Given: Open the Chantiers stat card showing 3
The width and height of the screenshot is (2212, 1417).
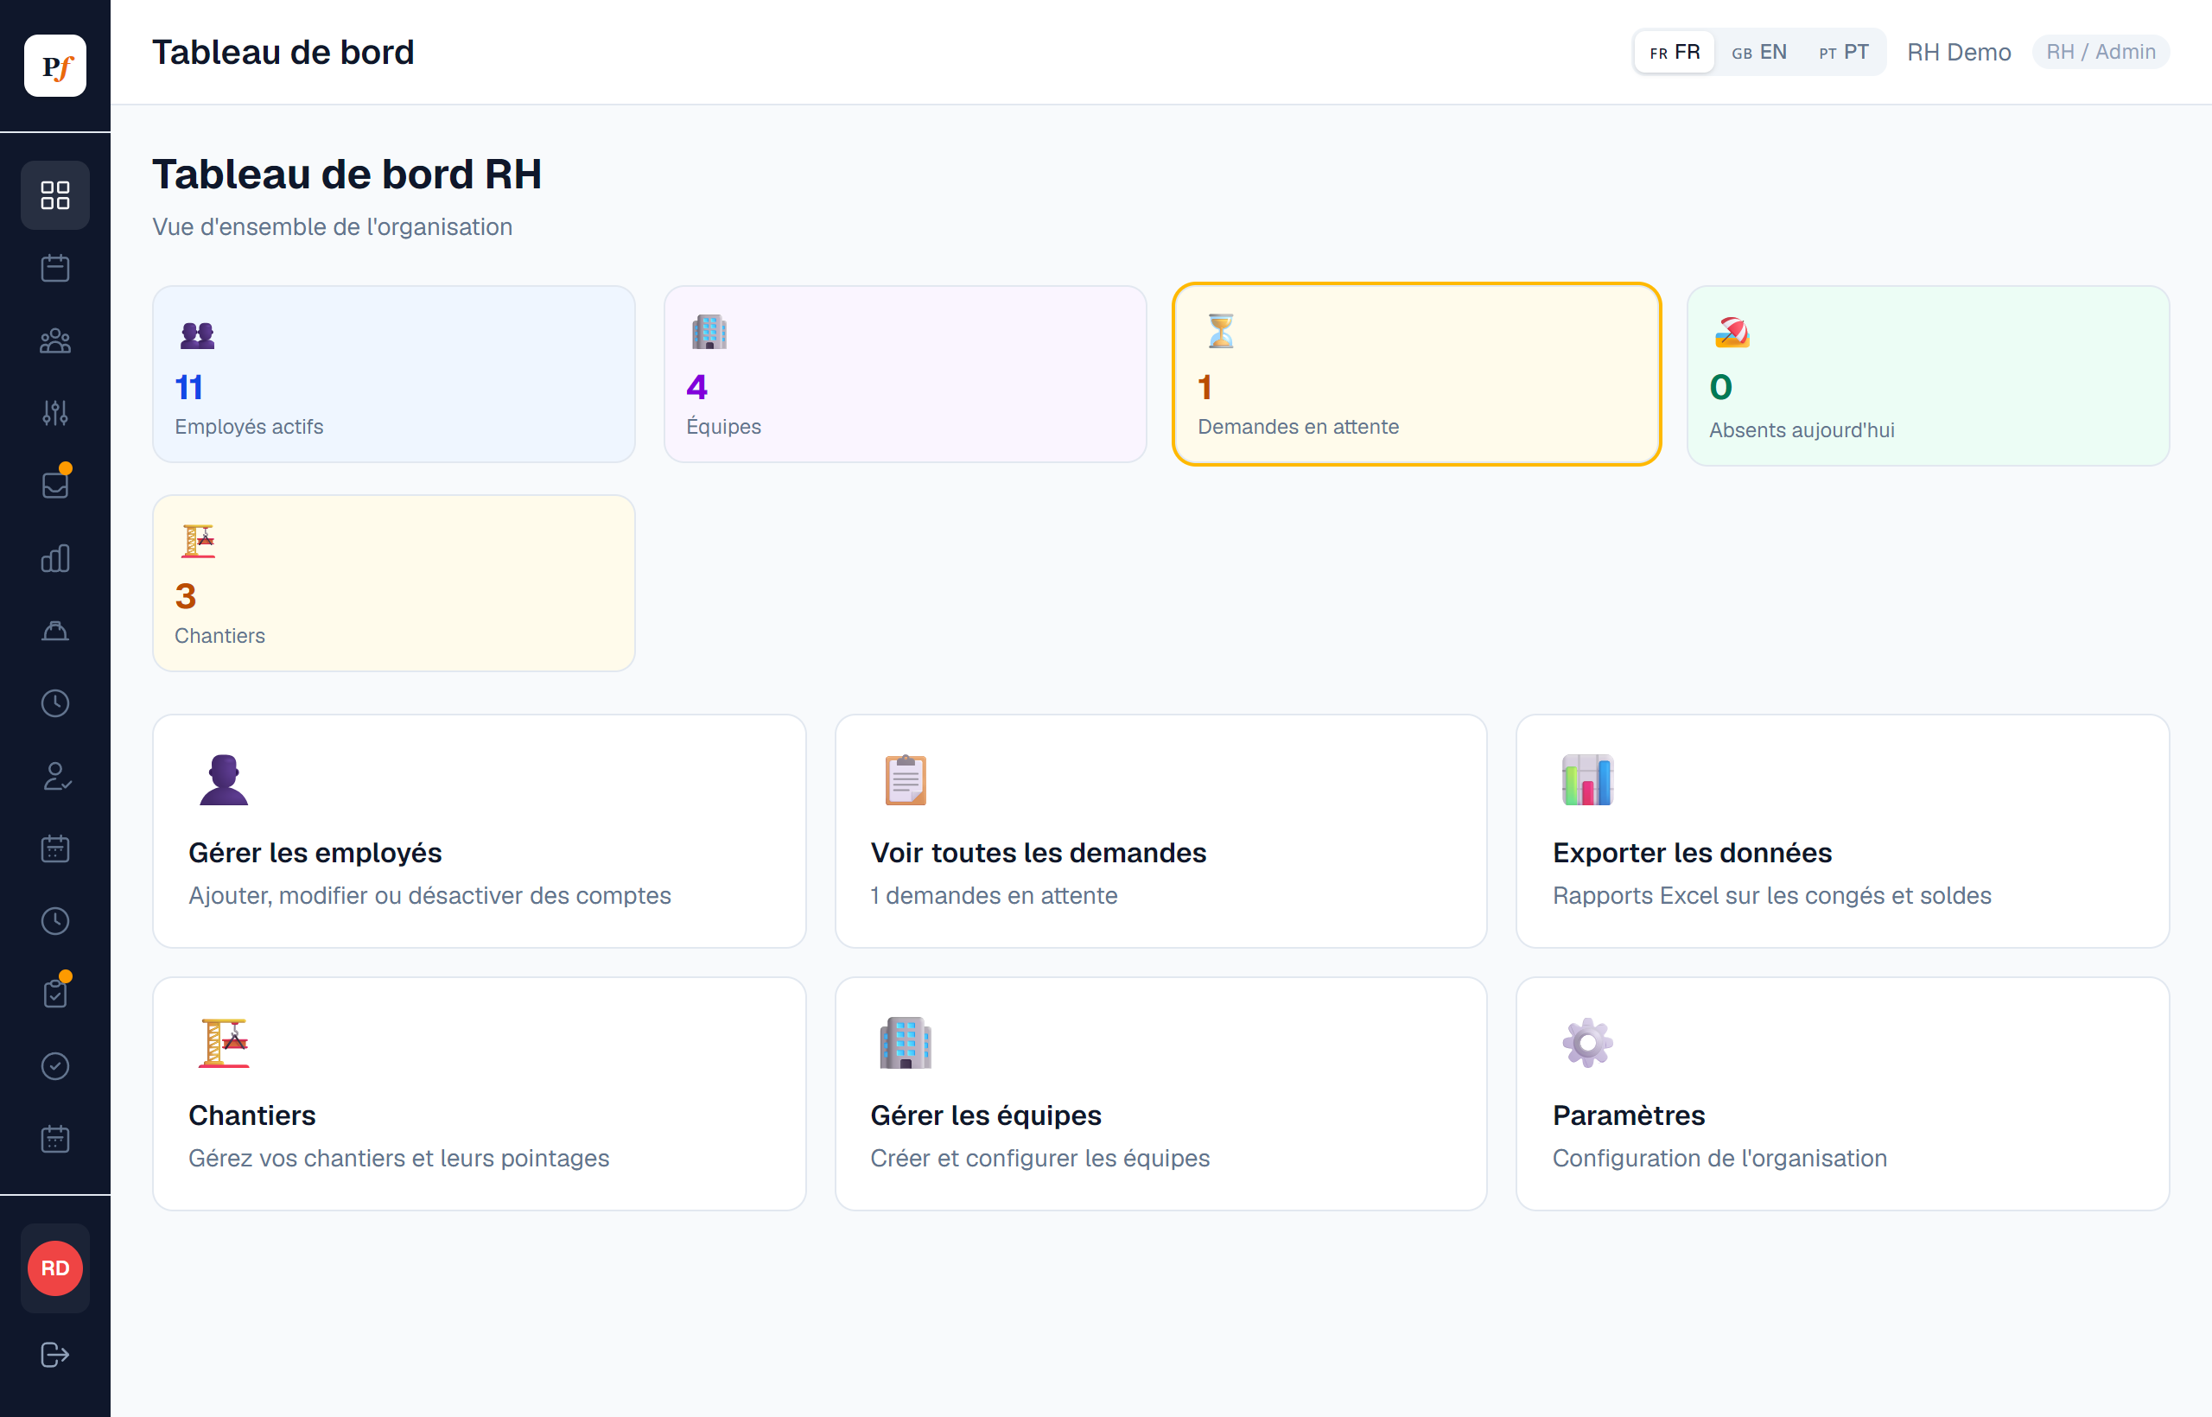Looking at the screenshot, I should tap(394, 583).
